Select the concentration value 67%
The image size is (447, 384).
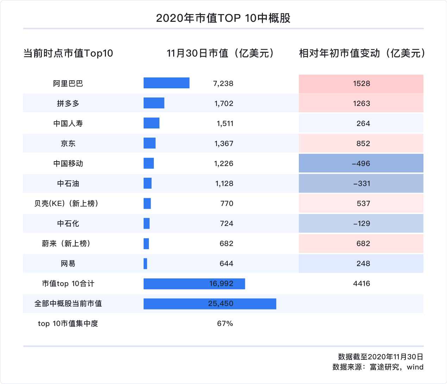[225, 323]
